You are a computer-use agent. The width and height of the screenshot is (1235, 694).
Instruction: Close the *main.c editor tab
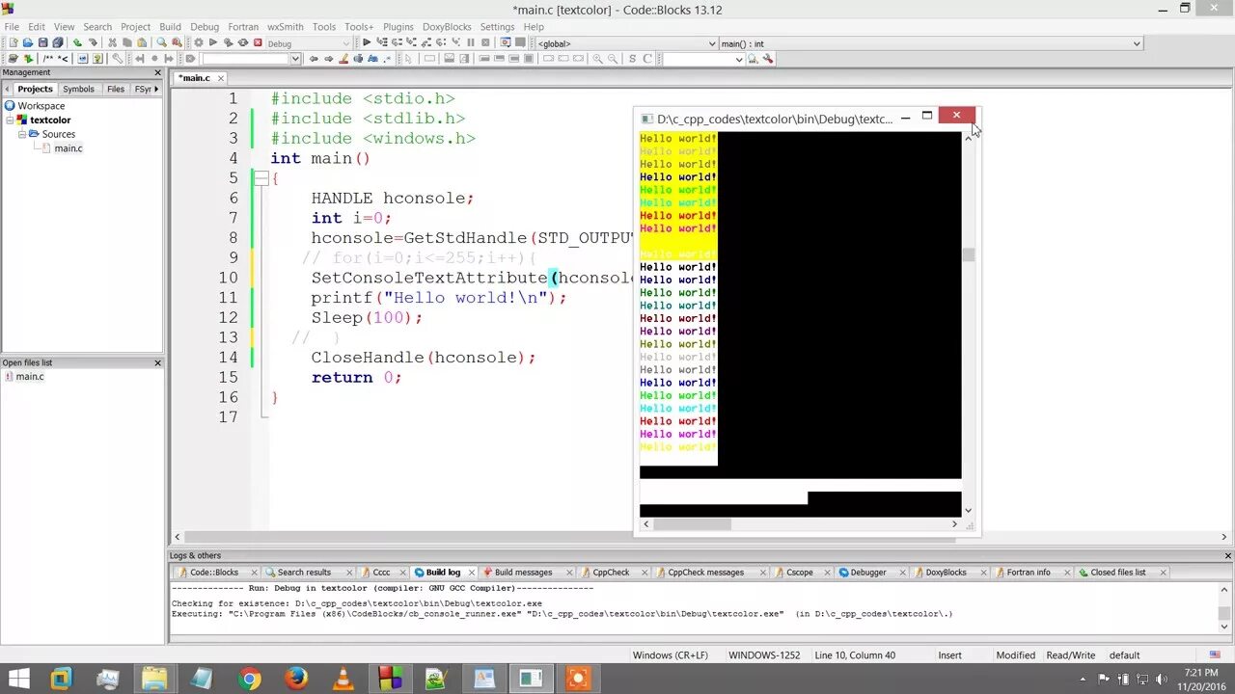click(220, 78)
